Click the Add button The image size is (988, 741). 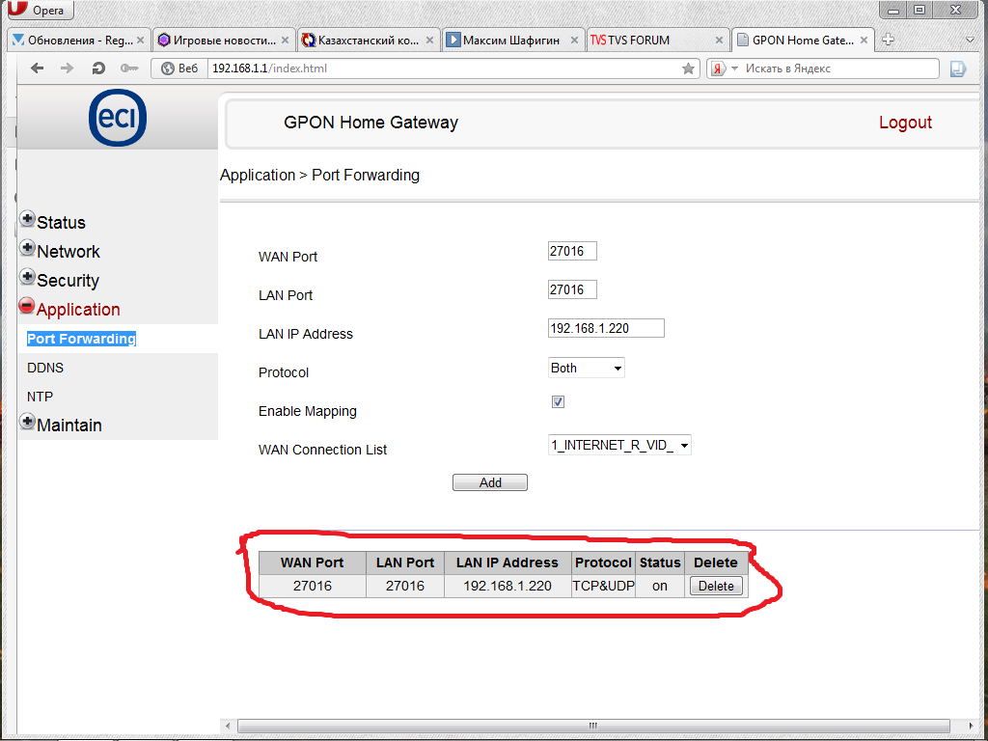489,482
